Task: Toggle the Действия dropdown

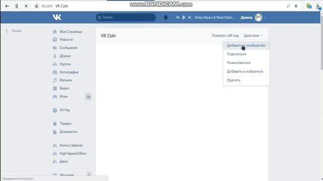Action: point(253,36)
